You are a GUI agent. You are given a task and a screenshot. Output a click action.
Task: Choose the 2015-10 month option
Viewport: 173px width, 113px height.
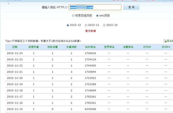coord(104,25)
